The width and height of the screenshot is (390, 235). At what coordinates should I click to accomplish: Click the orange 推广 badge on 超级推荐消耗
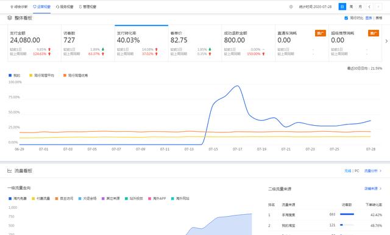pyautogui.click(x=374, y=33)
